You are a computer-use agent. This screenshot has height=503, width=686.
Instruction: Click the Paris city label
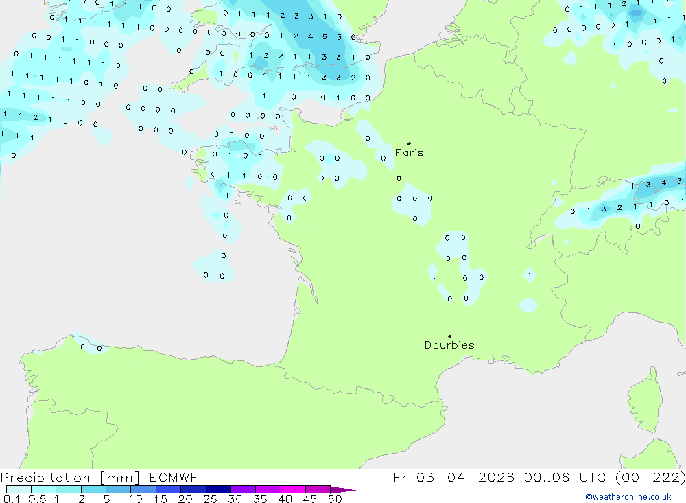click(409, 152)
